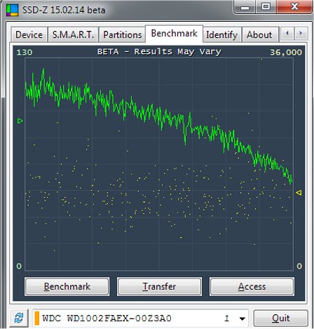
Task: Select the WDC WD1002FAEX-00Z3A0 drive field
Action: (140, 318)
